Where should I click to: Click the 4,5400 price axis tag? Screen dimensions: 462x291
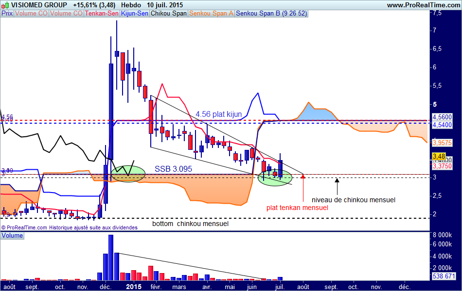pos(442,125)
